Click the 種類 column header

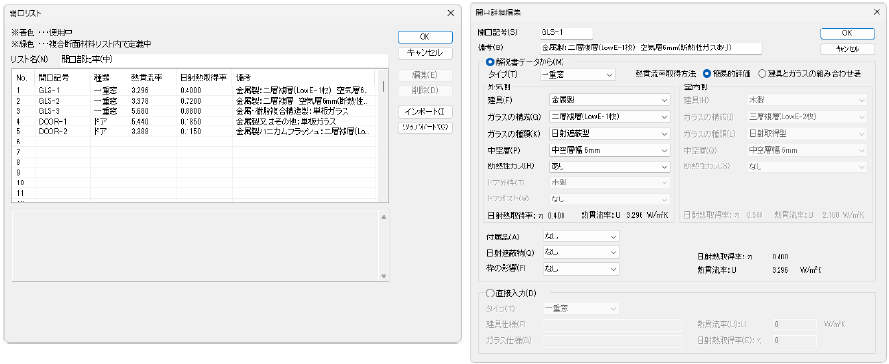109,78
